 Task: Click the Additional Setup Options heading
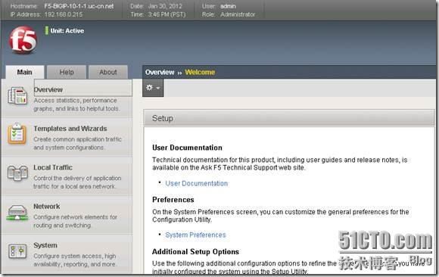(195, 252)
